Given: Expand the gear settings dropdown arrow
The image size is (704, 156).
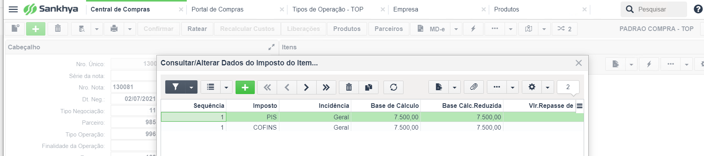Looking at the screenshot, I should pos(548,87).
